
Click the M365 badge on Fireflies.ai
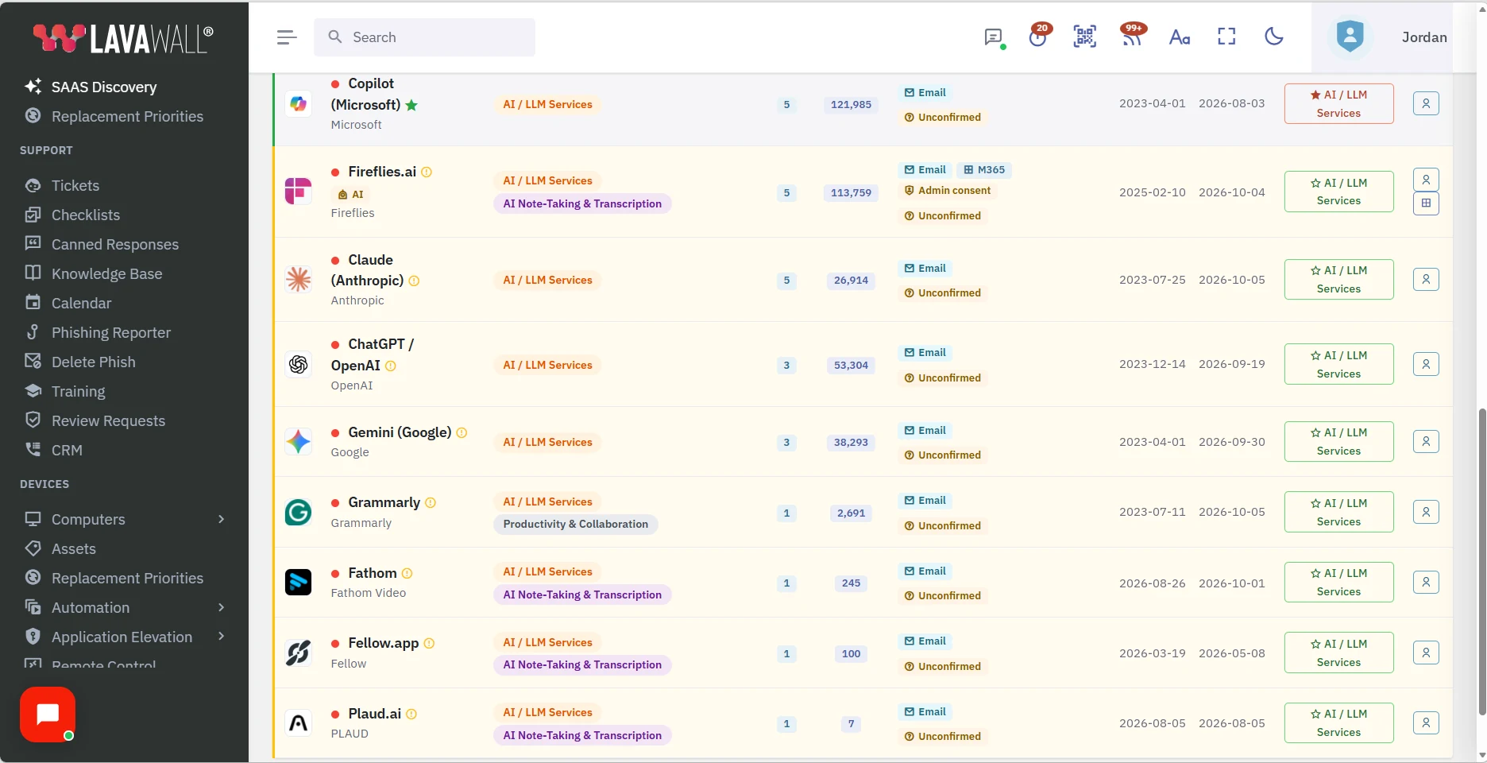tap(984, 170)
